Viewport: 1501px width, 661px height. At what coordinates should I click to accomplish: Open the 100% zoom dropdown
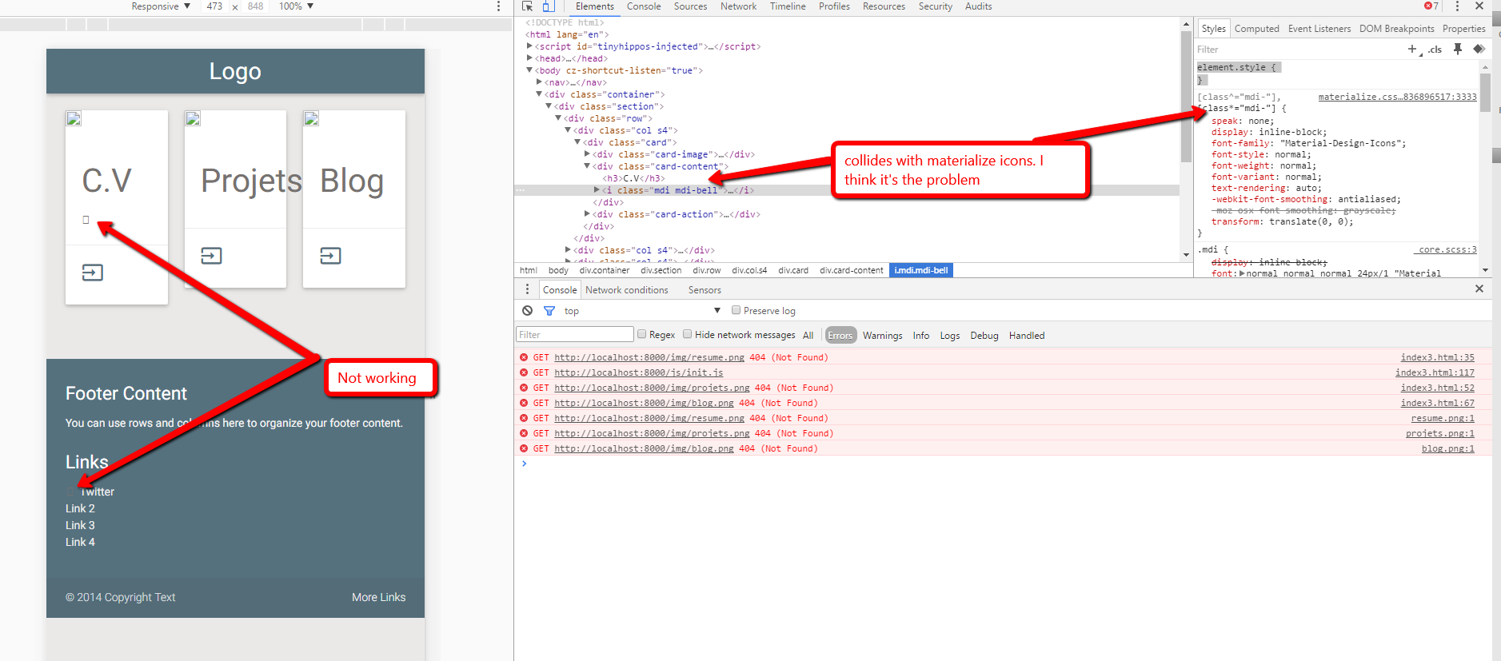point(296,6)
